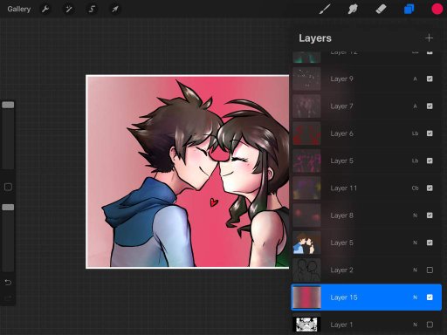Return to Gallery
447x335 pixels.
[x=19, y=9]
